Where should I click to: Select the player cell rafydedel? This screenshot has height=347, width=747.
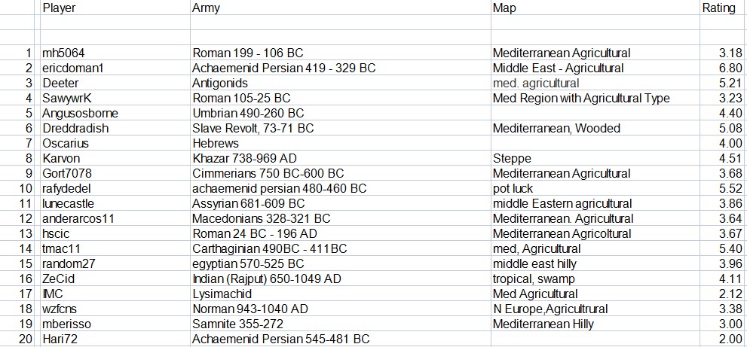115,188
